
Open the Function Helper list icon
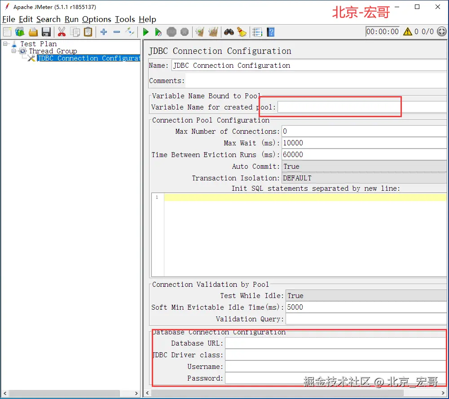[x=257, y=32]
